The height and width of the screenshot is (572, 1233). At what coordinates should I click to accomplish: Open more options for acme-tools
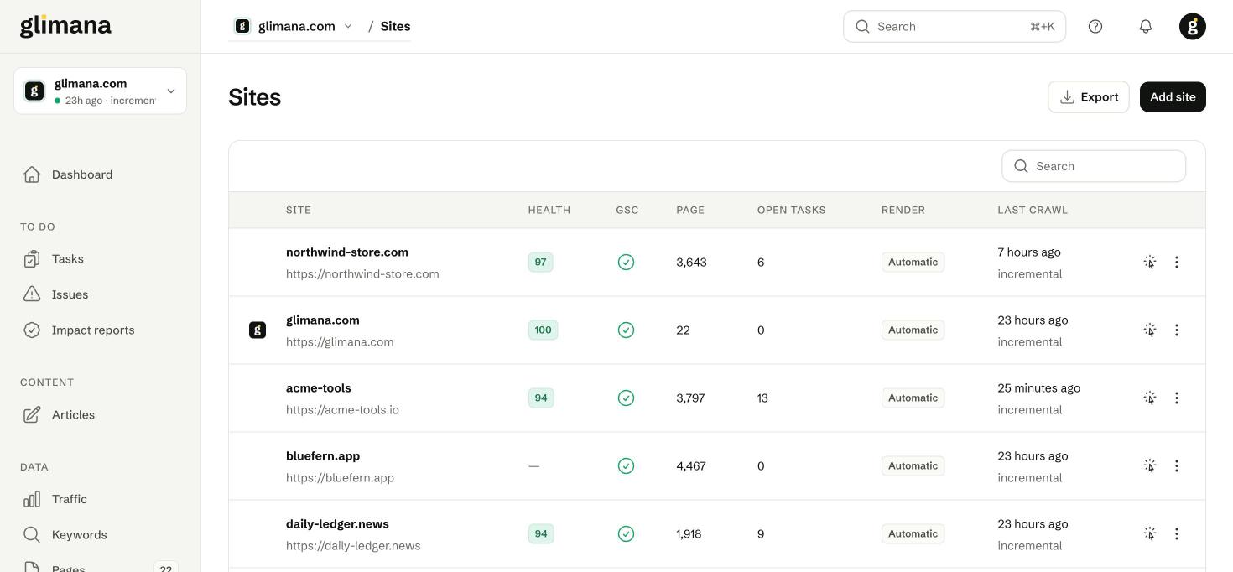point(1177,398)
